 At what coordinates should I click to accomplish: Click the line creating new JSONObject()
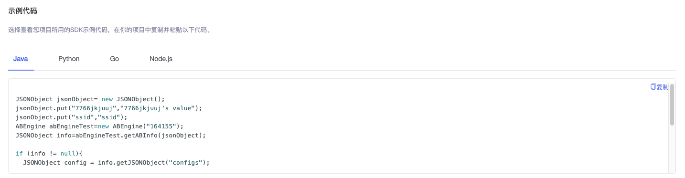[90, 99]
